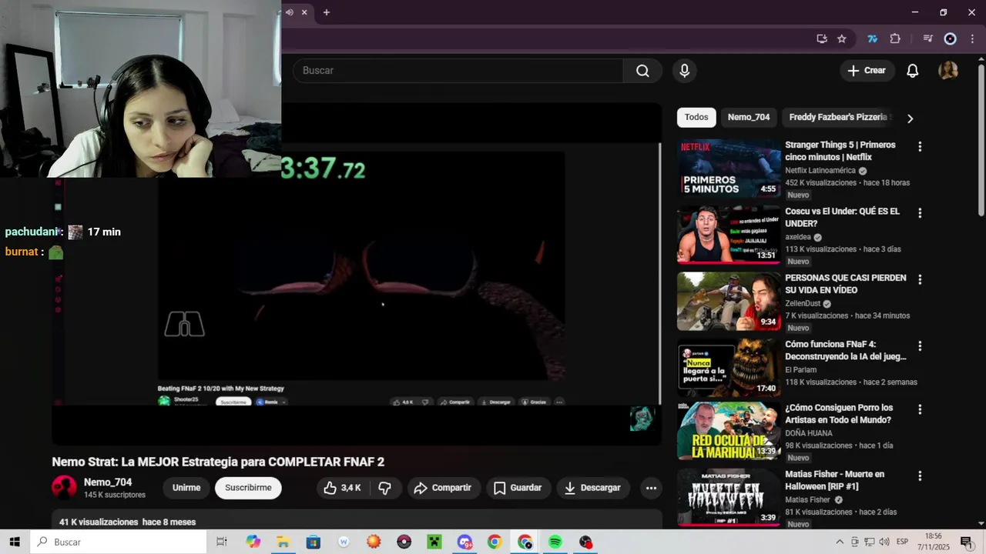This screenshot has height=554, width=986.
Task: Open Discord from the taskbar
Action: 464,542
